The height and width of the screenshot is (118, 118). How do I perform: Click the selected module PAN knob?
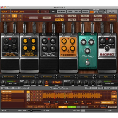point(73,82)
